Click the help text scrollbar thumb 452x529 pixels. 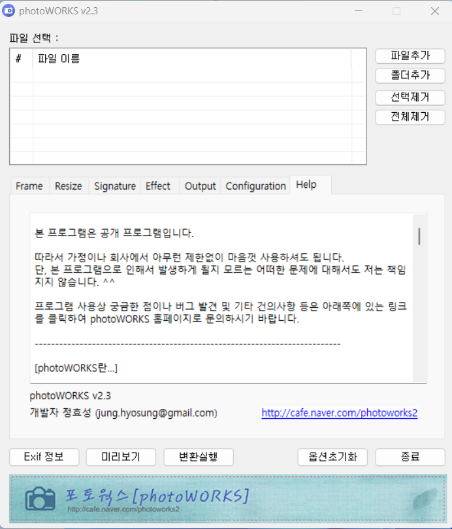click(x=419, y=237)
